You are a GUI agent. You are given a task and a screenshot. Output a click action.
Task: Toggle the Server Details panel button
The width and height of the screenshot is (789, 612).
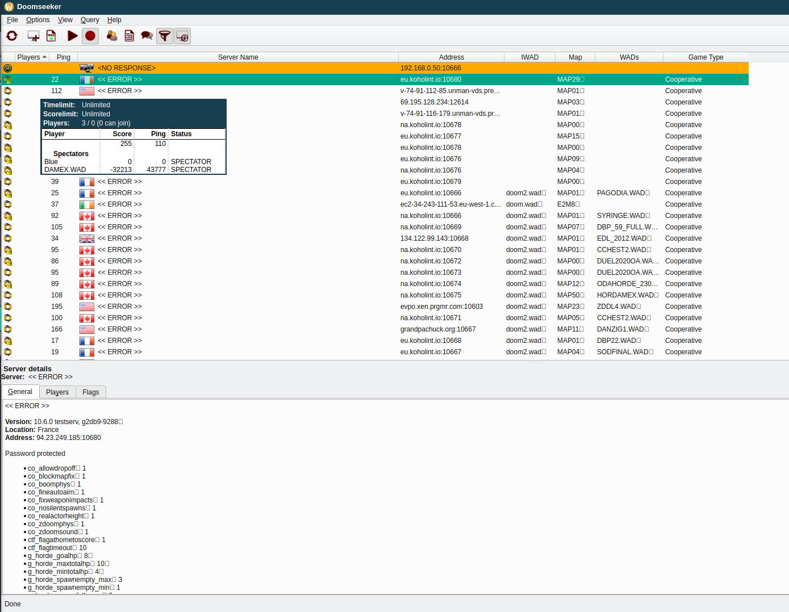(x=182, y=36)
